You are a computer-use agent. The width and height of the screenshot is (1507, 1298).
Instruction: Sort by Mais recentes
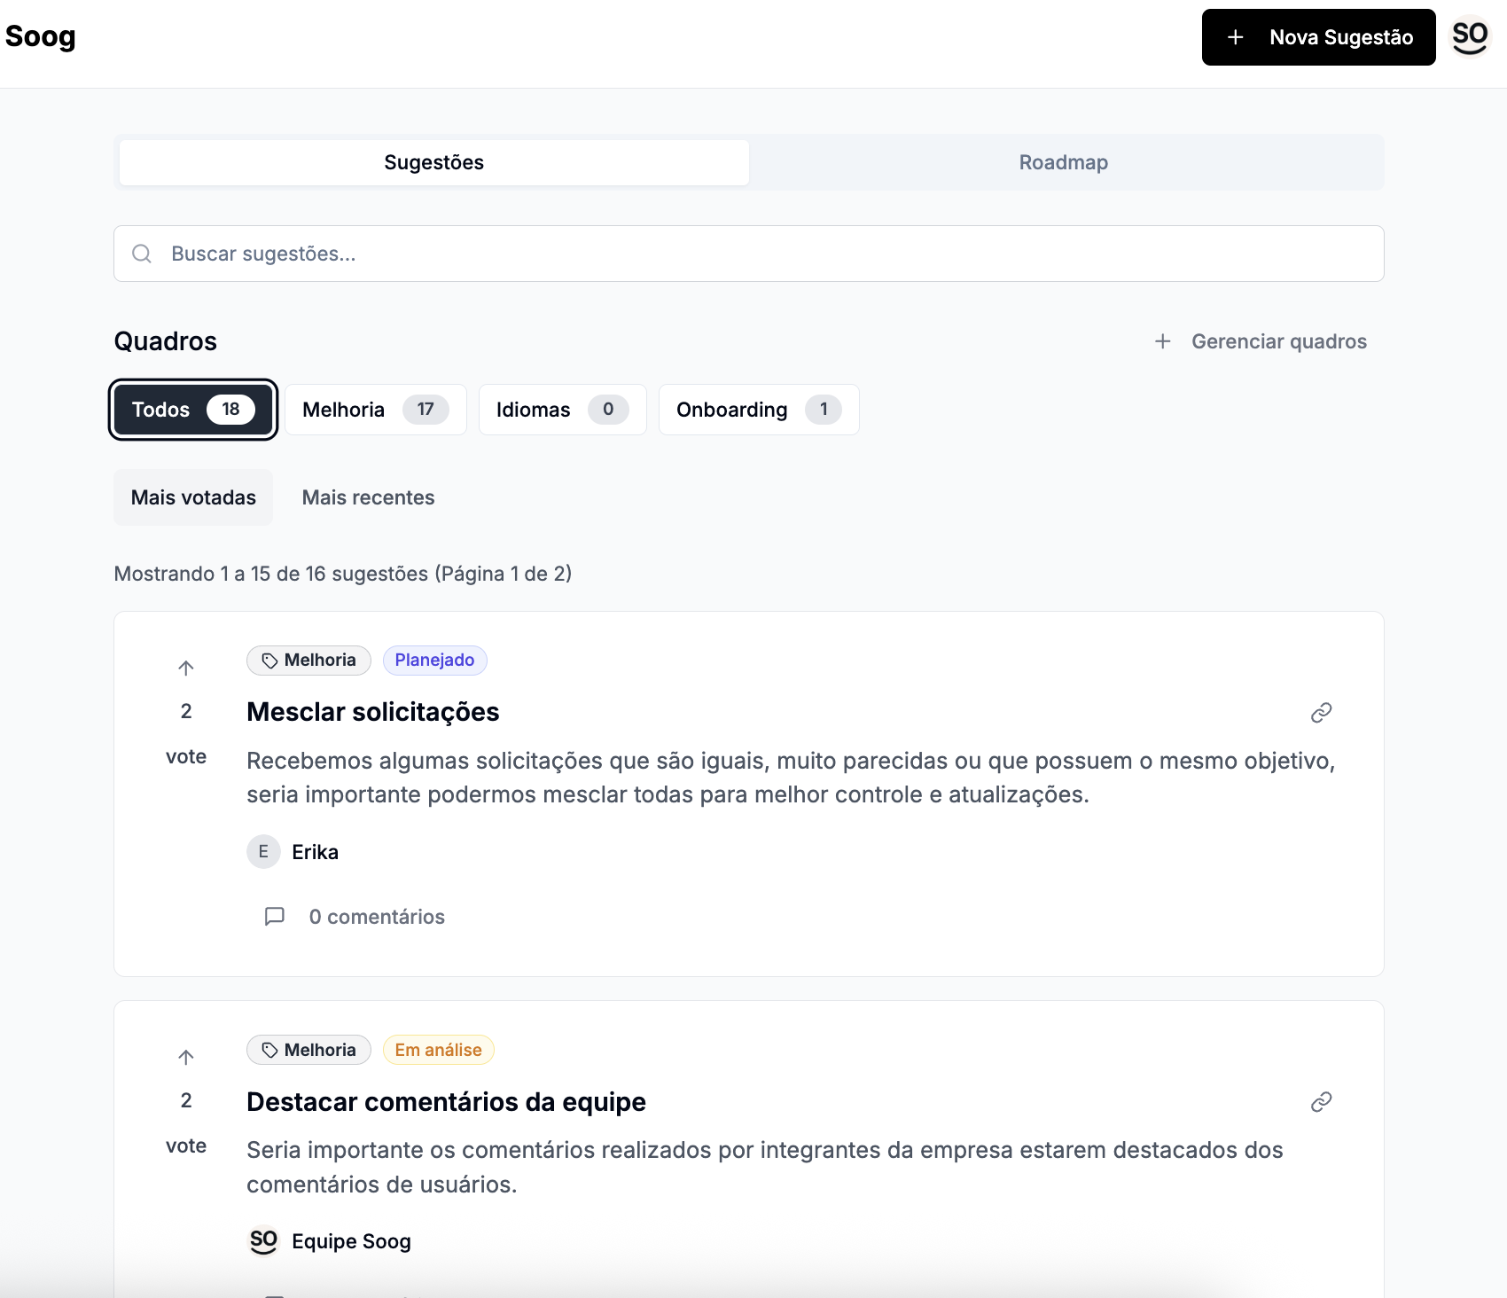[368, 497]
